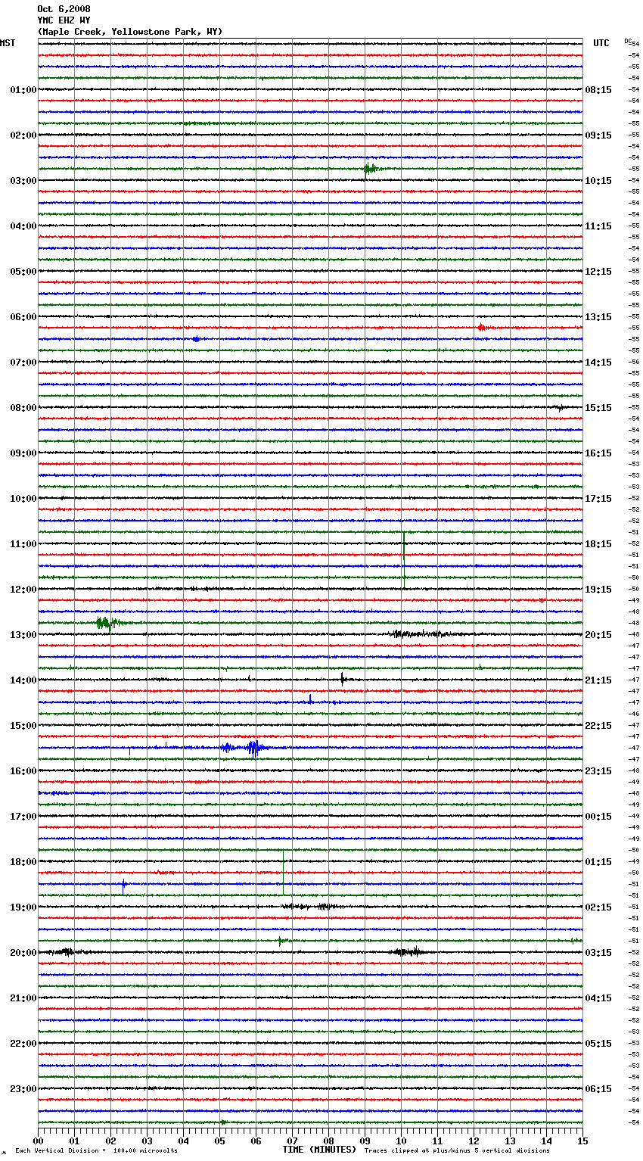643x1161 pixels.
Task: Click the '08:15' UTC time label
Action: pyautogui.click(x=598, y=90)
